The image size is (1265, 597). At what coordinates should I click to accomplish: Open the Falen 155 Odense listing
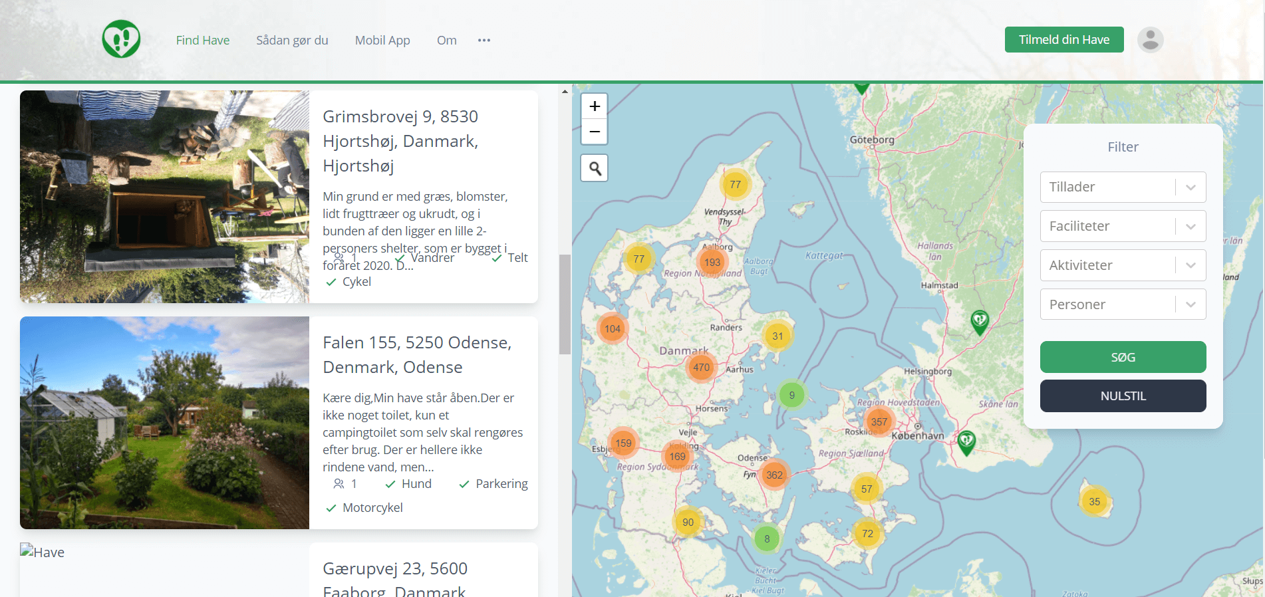point(417,354)
